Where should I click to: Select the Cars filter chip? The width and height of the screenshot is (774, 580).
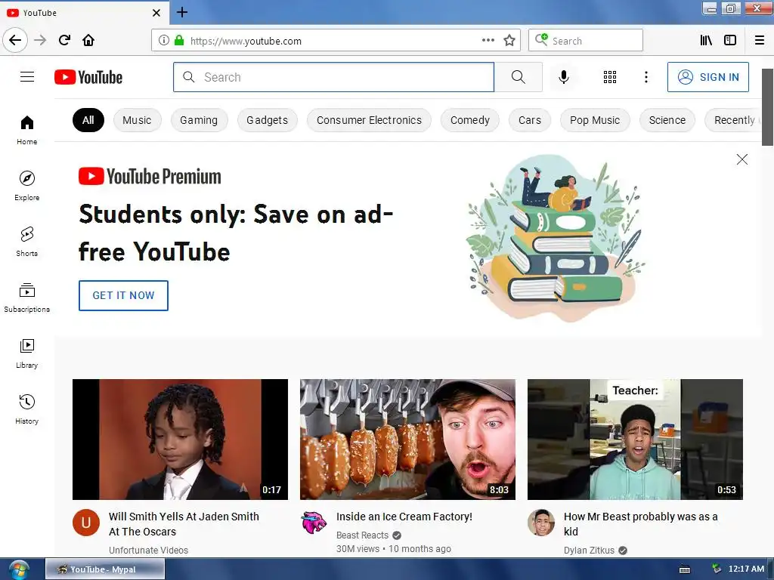pos(530,120)
